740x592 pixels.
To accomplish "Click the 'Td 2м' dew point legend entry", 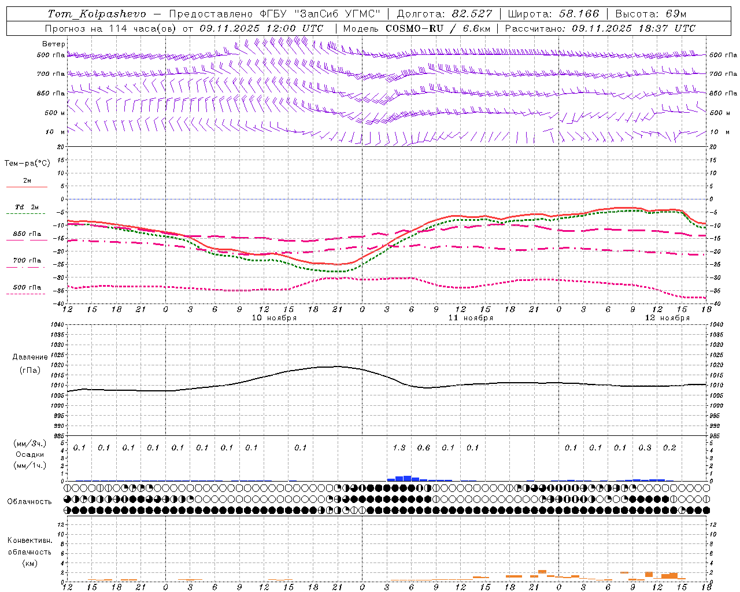I will 27,207.
